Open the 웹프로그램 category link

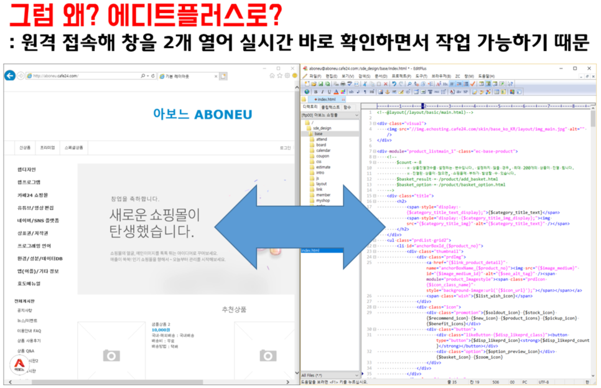point(29,182)
